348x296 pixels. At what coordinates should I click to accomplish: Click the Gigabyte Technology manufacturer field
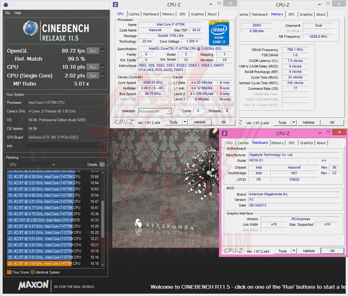point(294,155)
